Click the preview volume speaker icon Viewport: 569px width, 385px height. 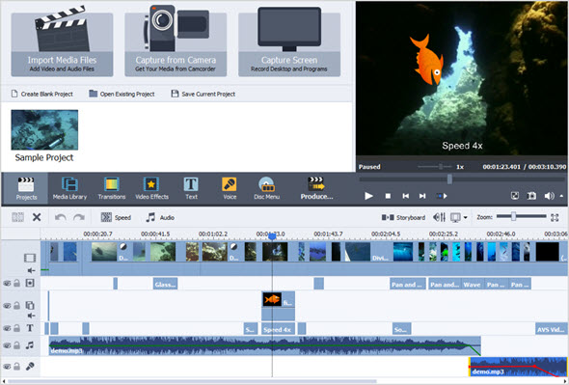point(549,196)
